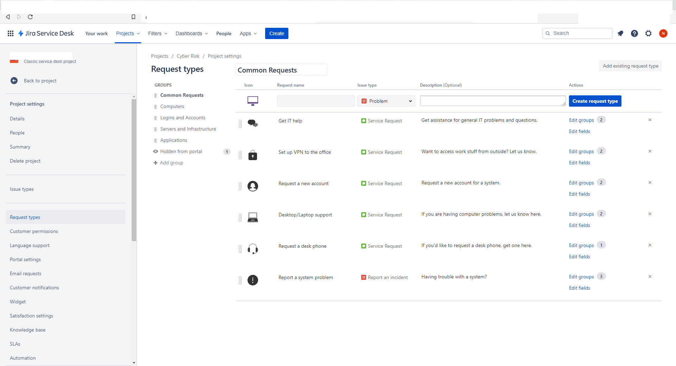Click Edit fields for Request a new account

click(579, 194)
